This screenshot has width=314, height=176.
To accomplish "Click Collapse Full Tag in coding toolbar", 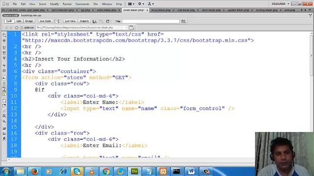I will click(4, 48).
